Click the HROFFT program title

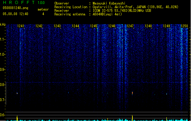coord(19,2)
